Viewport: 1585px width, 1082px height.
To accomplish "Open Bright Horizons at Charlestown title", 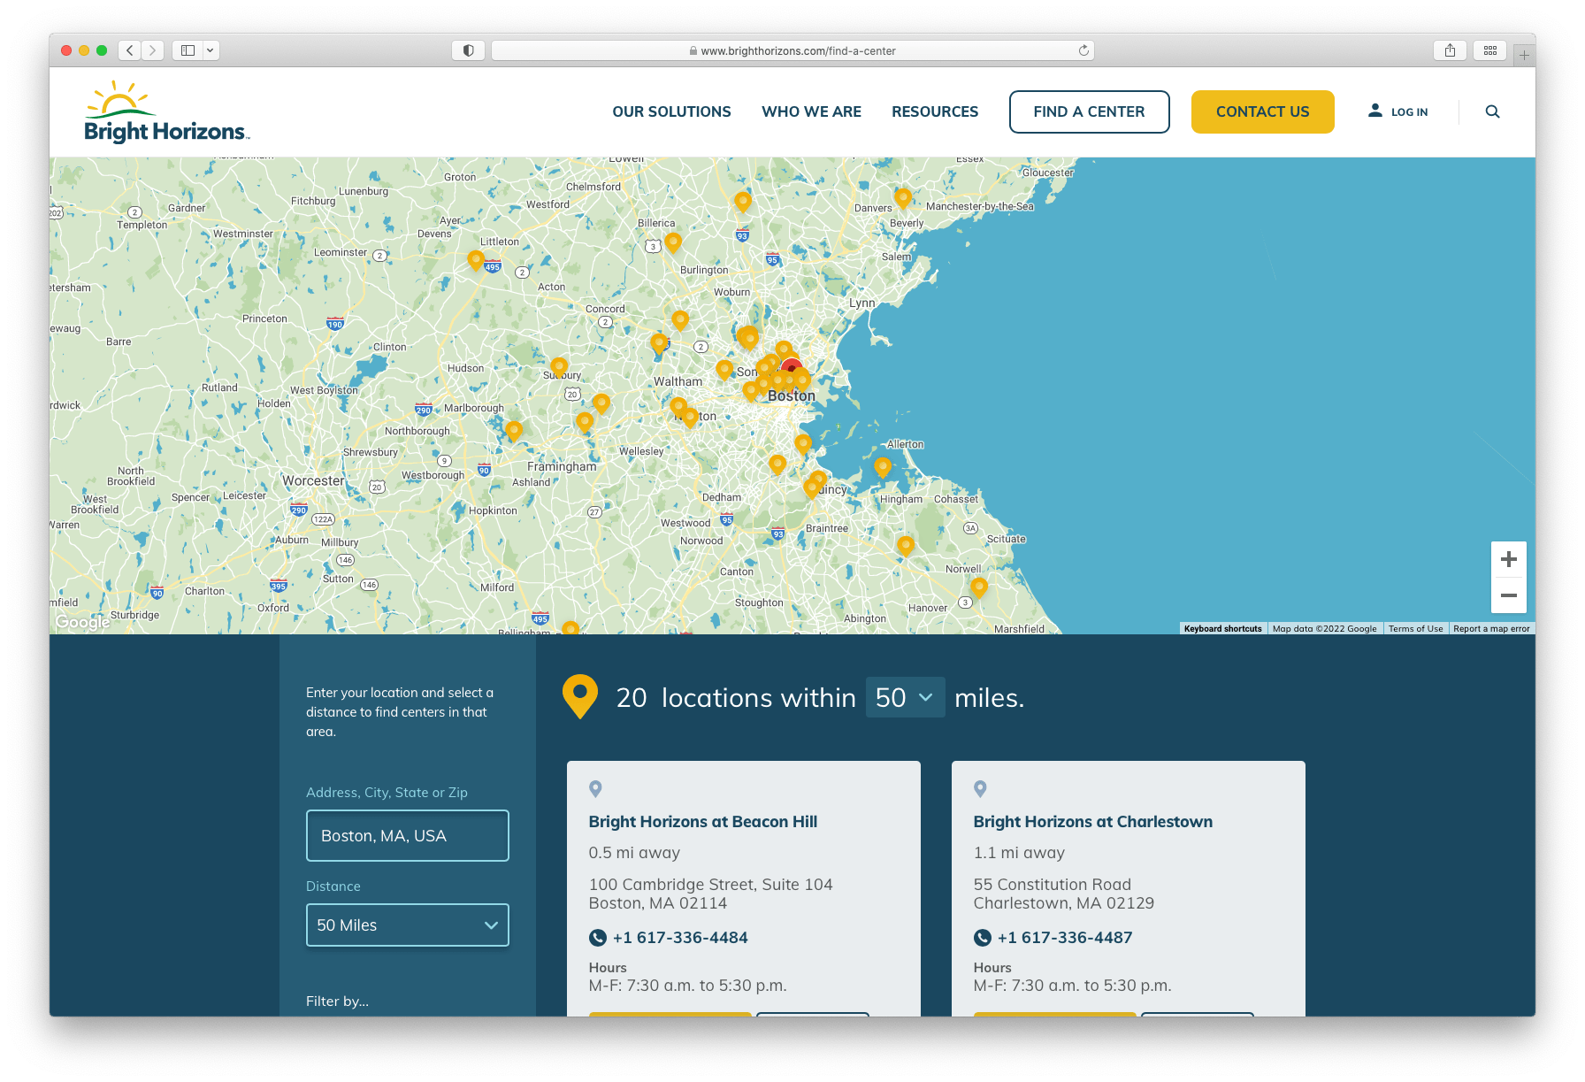I will 1093,821.
